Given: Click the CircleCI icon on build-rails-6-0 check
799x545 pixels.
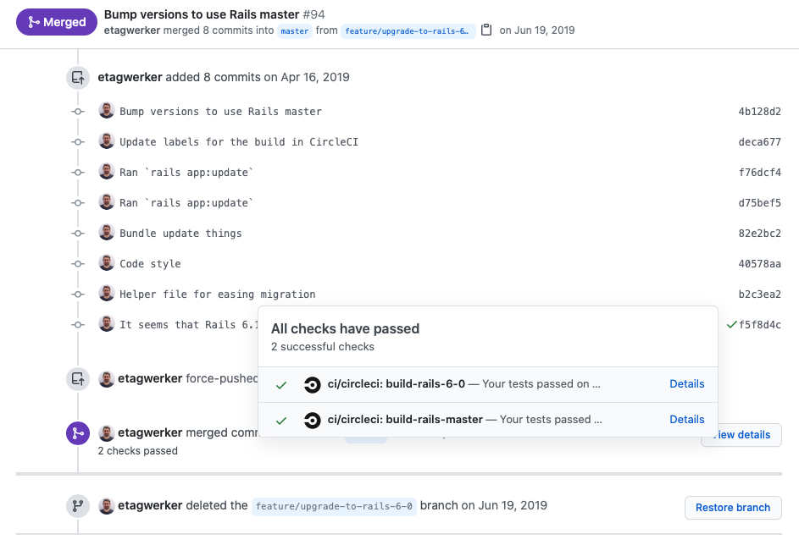Looking at the screenshot, I should (x=312, y=384).
